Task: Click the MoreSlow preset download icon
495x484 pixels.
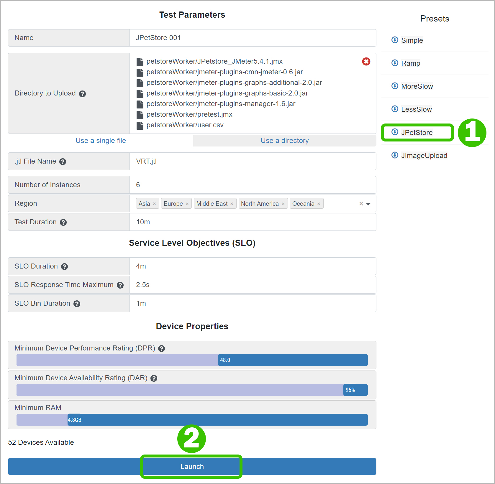Action: 395,86
